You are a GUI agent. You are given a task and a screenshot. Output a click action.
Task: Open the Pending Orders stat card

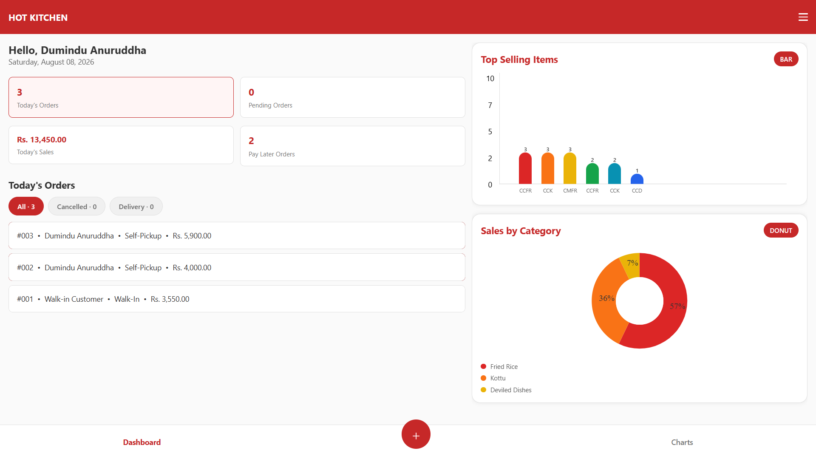click(353, 97)
